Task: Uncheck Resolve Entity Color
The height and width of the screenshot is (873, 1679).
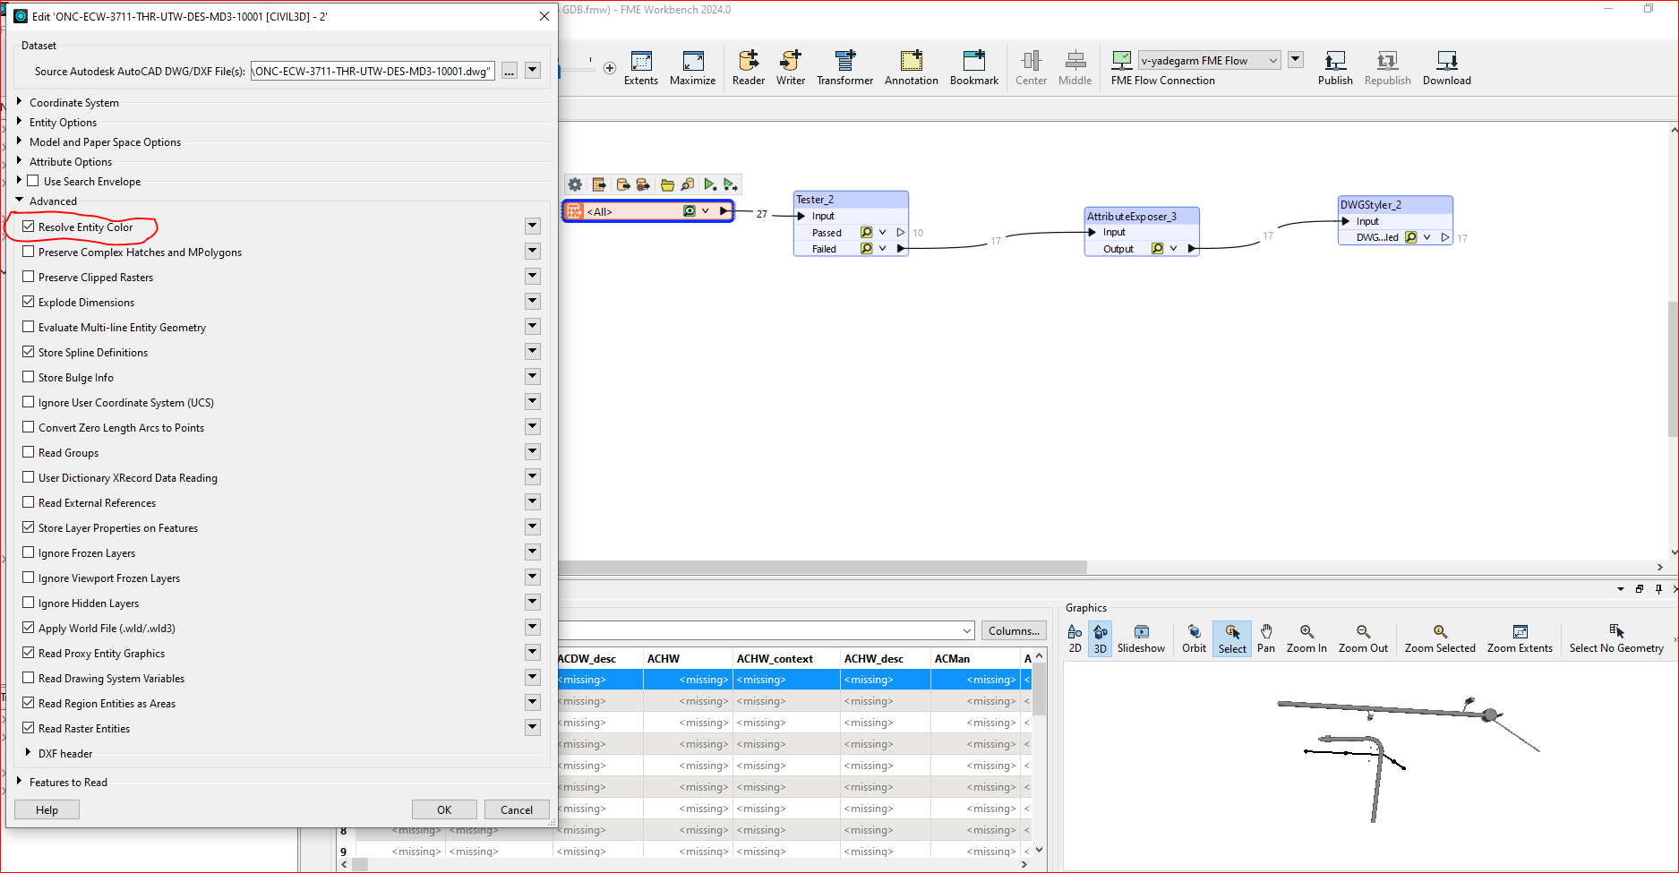Action: [x=29, y=227]
